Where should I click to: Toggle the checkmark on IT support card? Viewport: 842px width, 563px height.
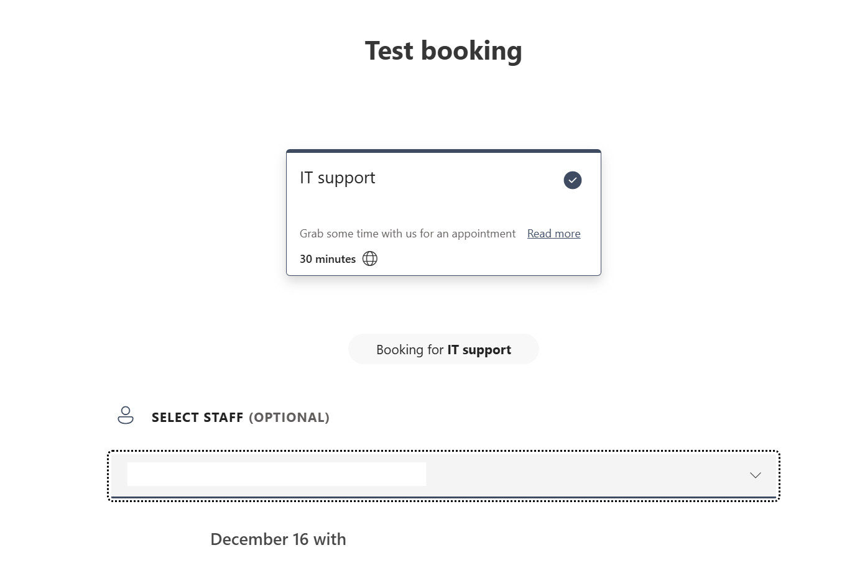(x=572, y=180)
